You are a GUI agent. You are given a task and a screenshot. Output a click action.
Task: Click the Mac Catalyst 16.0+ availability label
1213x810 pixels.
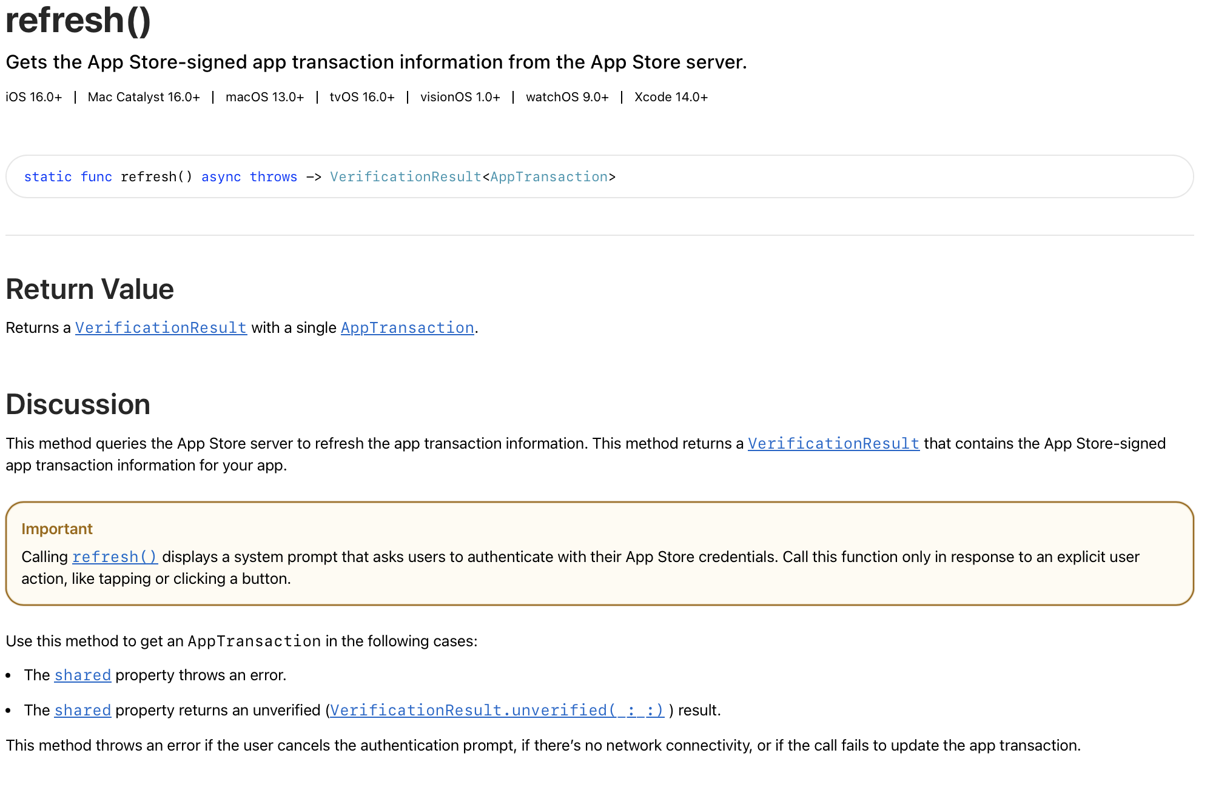point(144,97)
